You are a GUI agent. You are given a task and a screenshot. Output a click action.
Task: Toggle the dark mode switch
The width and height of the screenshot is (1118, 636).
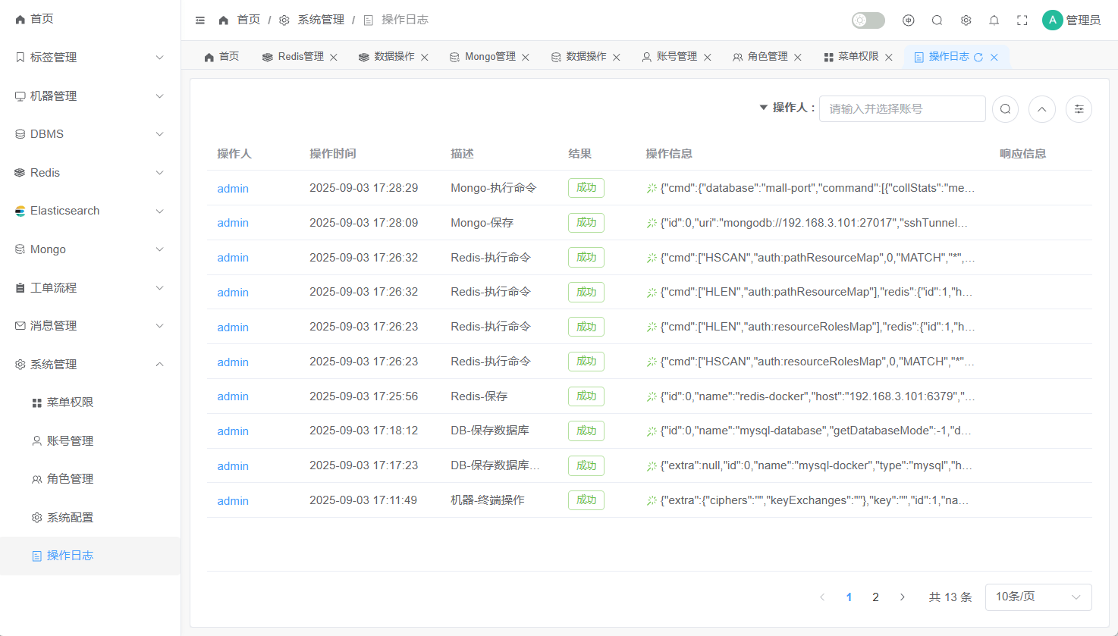tap(868, 20)
